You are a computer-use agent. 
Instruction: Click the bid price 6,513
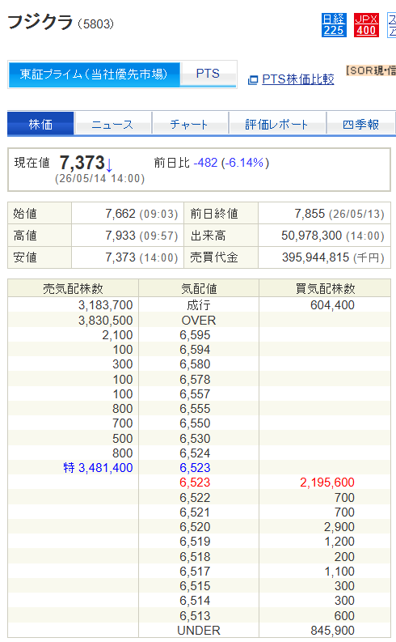coord(195,616)
